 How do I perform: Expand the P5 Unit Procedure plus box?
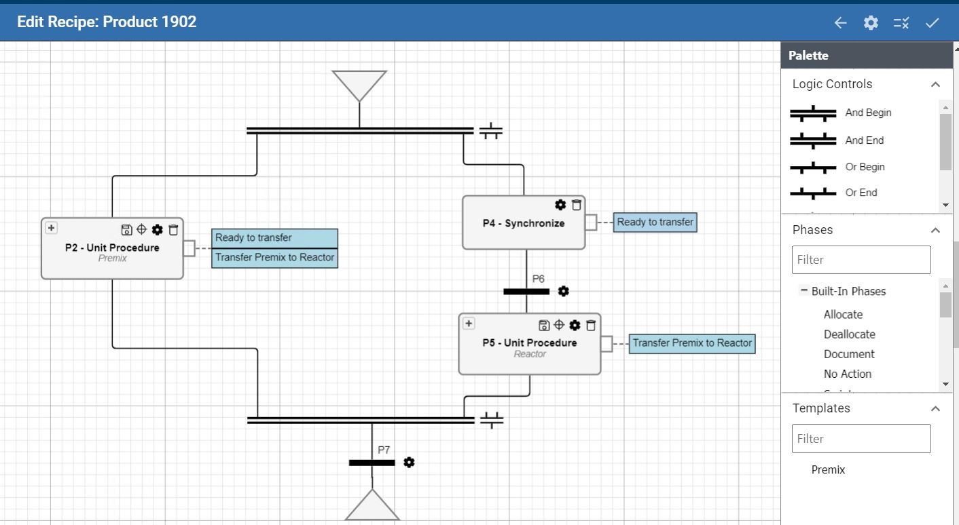(x=469, y=324)
